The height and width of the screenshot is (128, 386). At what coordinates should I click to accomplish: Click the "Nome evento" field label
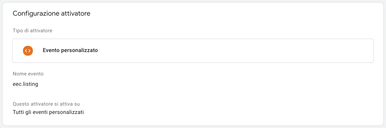[28, 74]
